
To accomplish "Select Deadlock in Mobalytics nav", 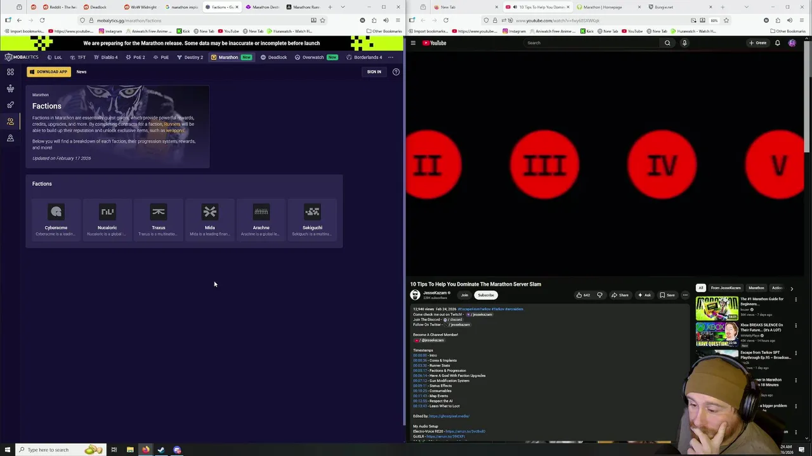I will coord(274,57).
